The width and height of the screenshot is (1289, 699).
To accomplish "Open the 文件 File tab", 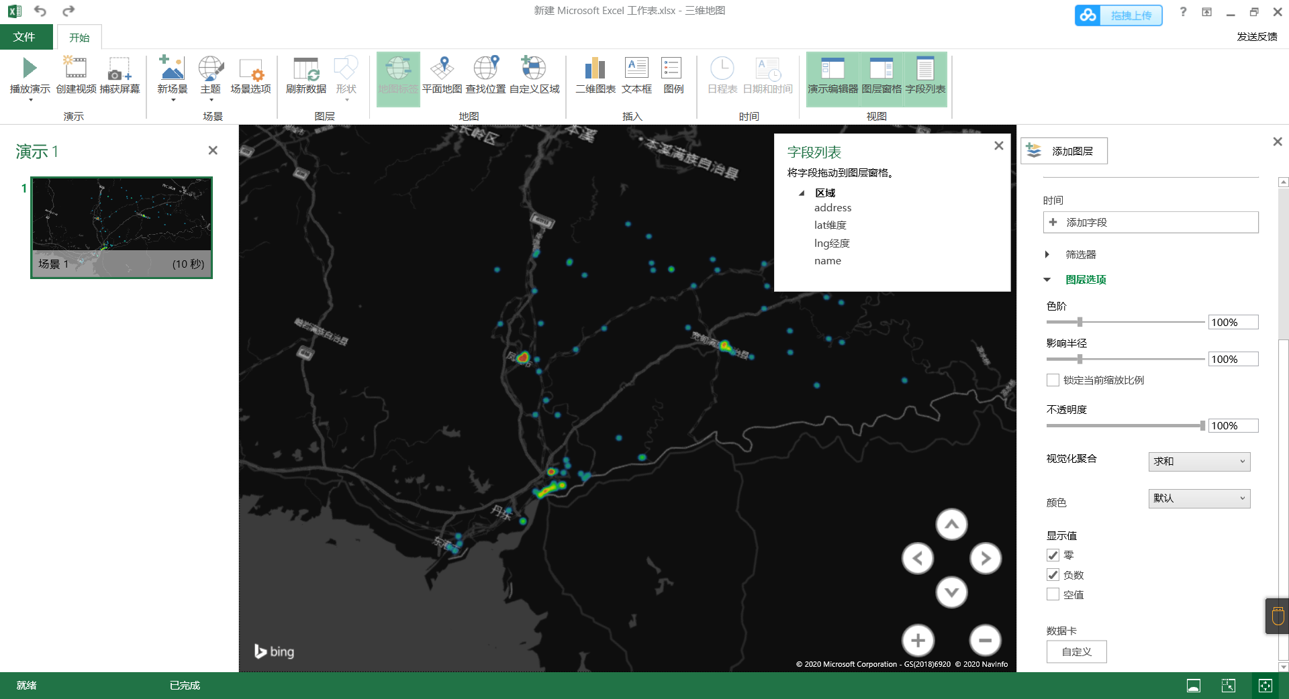I will coord(25,37).
